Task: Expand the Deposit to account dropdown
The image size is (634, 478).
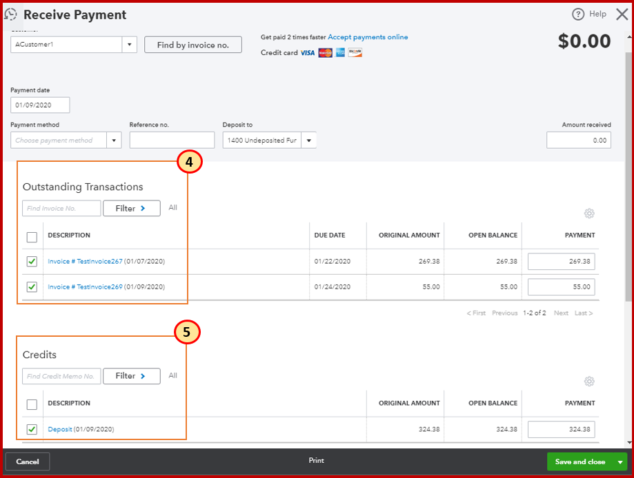Action: pos(308,140)
